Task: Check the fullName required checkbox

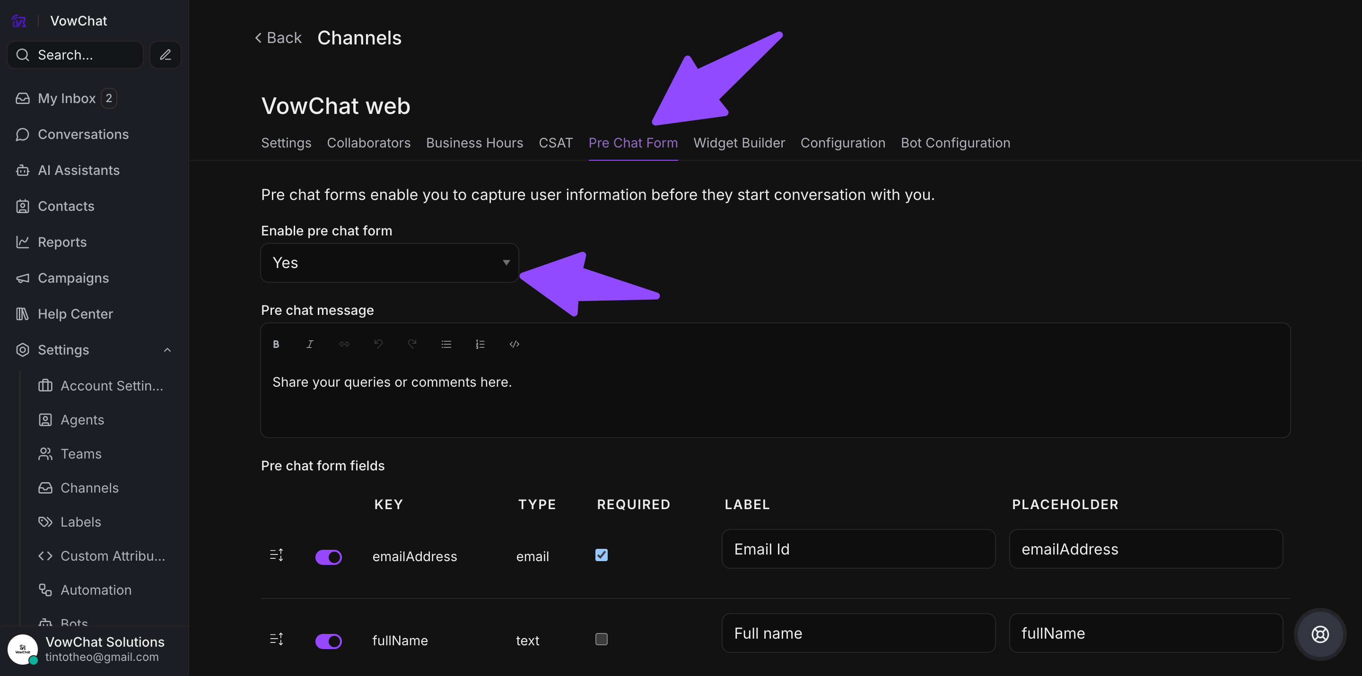Action: [601, 639]
